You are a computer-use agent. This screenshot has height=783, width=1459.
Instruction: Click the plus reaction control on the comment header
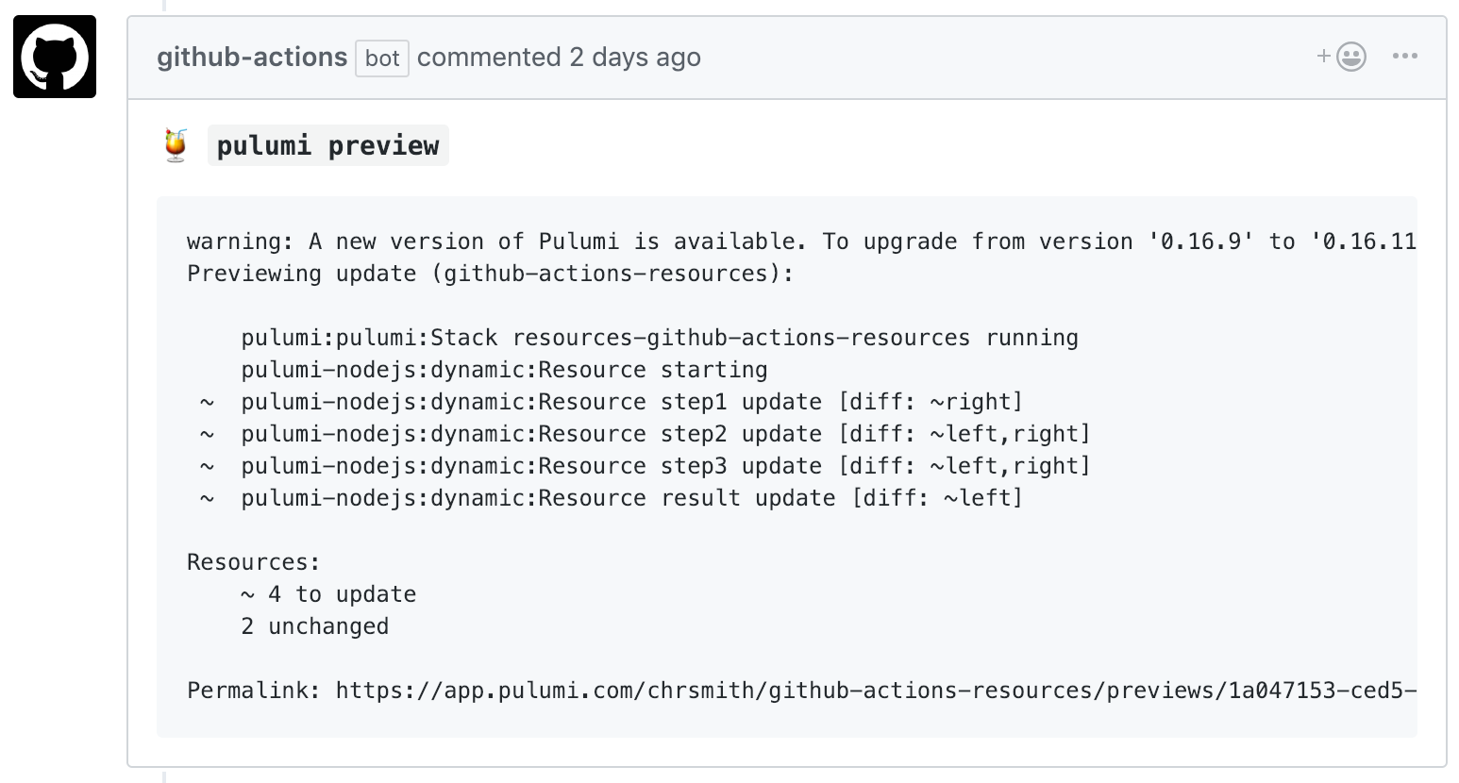[1324, 57]
